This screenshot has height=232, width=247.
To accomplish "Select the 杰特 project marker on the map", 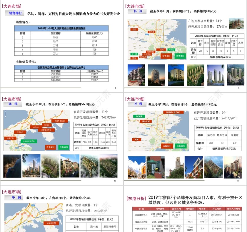I will tap(161, 49).
